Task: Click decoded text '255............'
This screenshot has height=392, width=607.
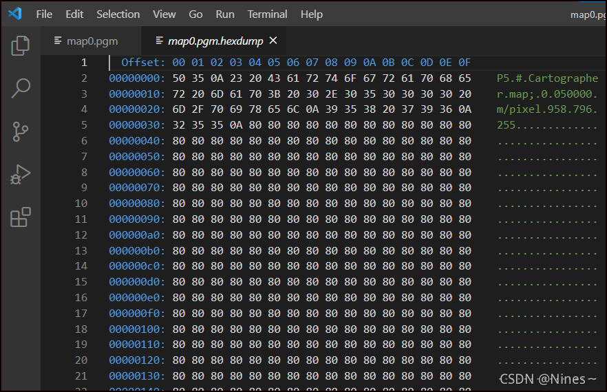Action: tap(547, 125)
